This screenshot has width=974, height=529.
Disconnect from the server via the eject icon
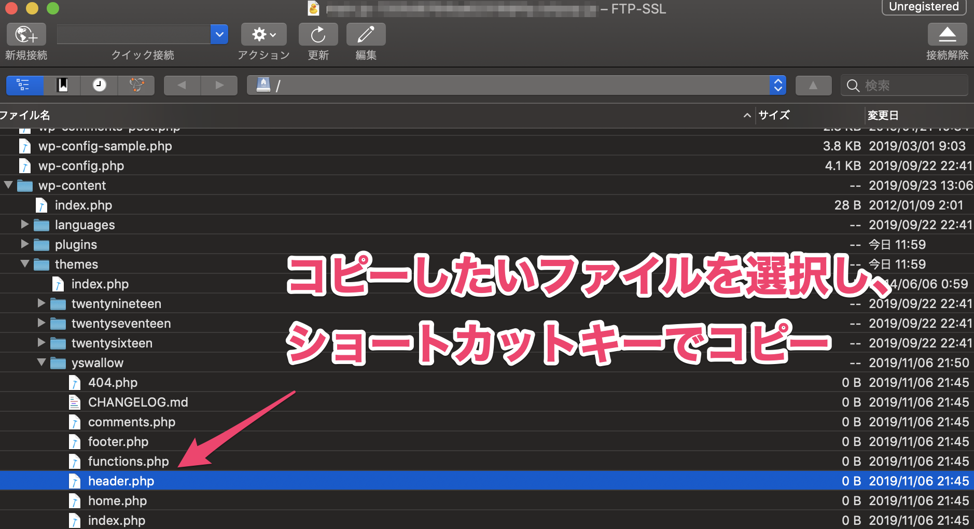948,34
